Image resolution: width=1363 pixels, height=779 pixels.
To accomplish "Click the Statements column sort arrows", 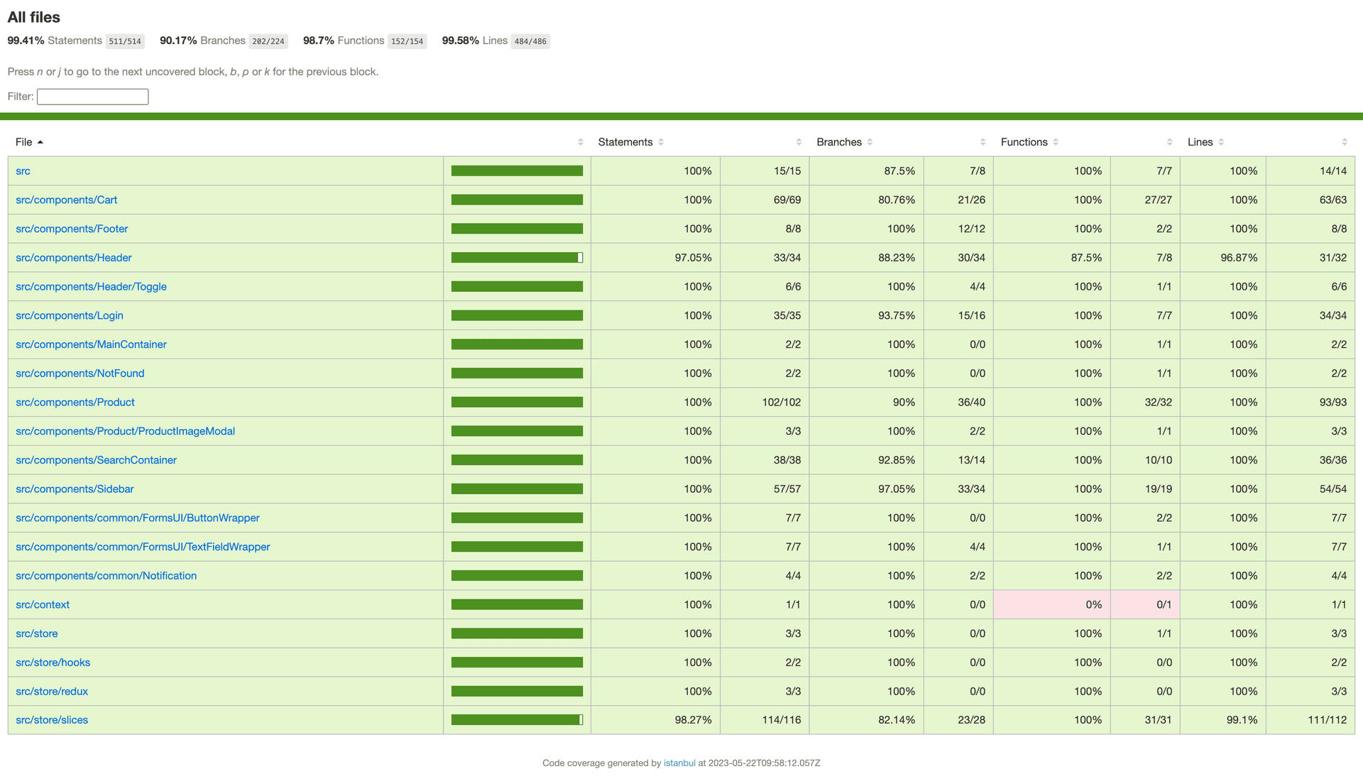I will pos(661,142).
